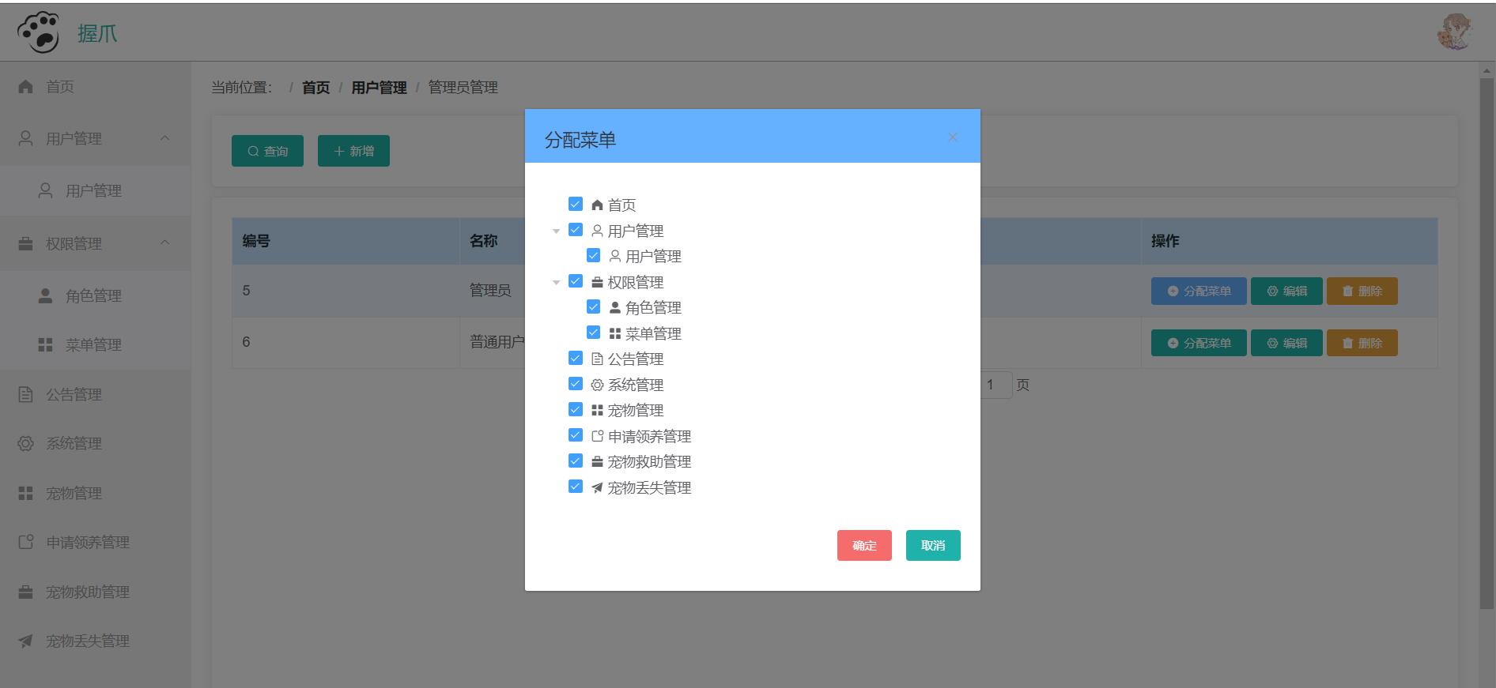
Task: Click 分配菜单 button in 普通用户 row
Action: point(1199,343)
